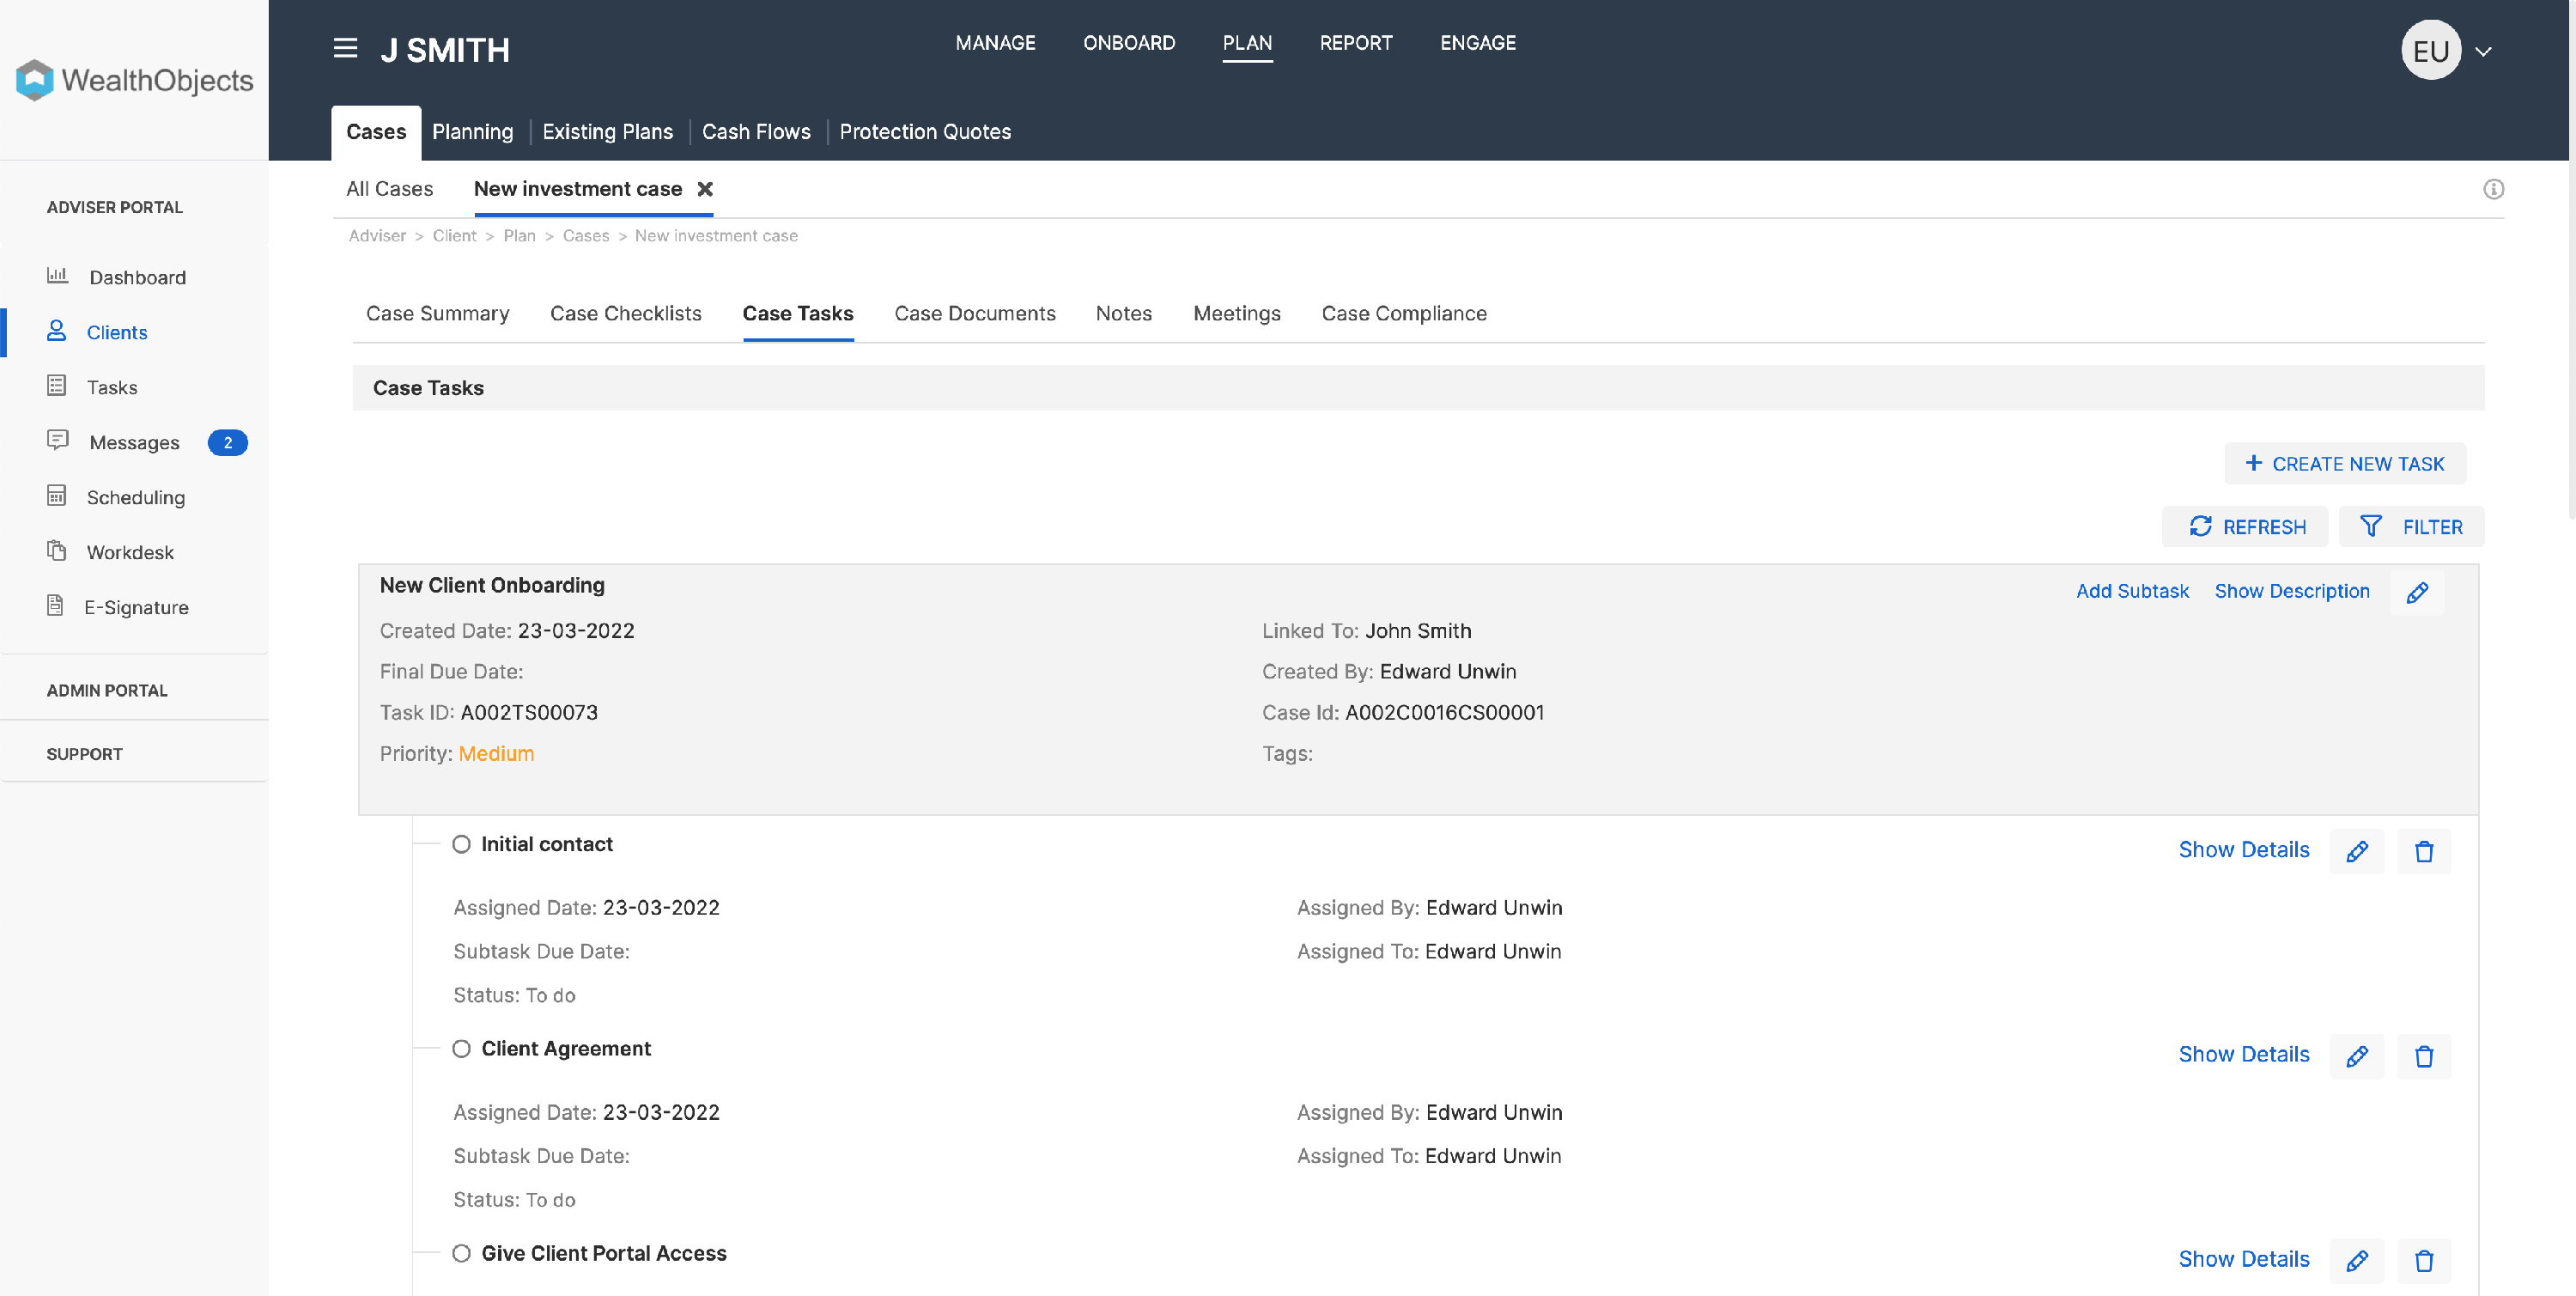Mark Client Agreement subtask as complete

point(461,1049)
